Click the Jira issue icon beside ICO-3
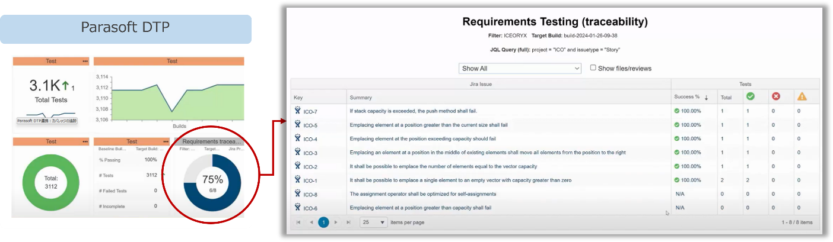 point(298,152)
